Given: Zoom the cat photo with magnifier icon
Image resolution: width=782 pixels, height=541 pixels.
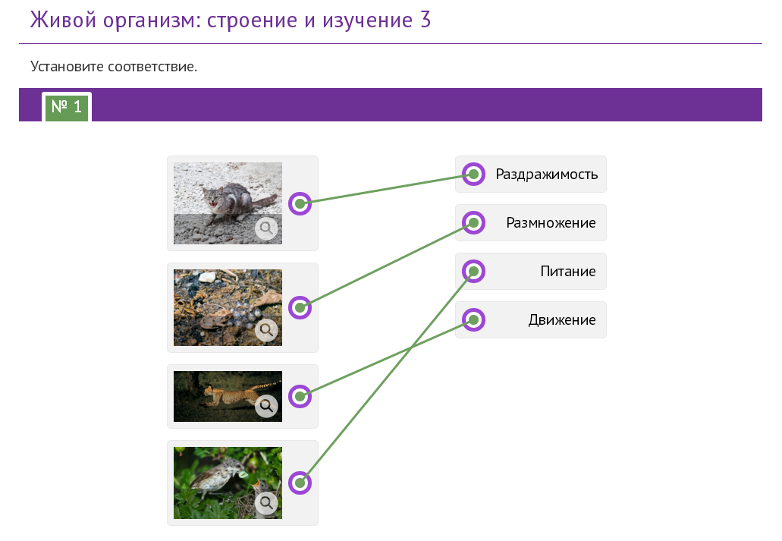Looking at the screenshot, I should (x=266, y=228).
